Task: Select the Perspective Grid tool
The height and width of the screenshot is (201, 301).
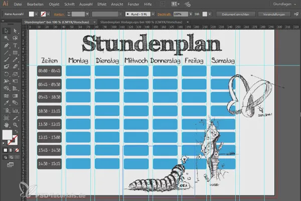Action: tap(15, 88)
